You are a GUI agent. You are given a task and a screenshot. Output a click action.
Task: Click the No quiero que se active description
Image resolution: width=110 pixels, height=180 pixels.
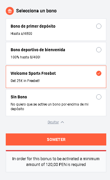(50, 106)
